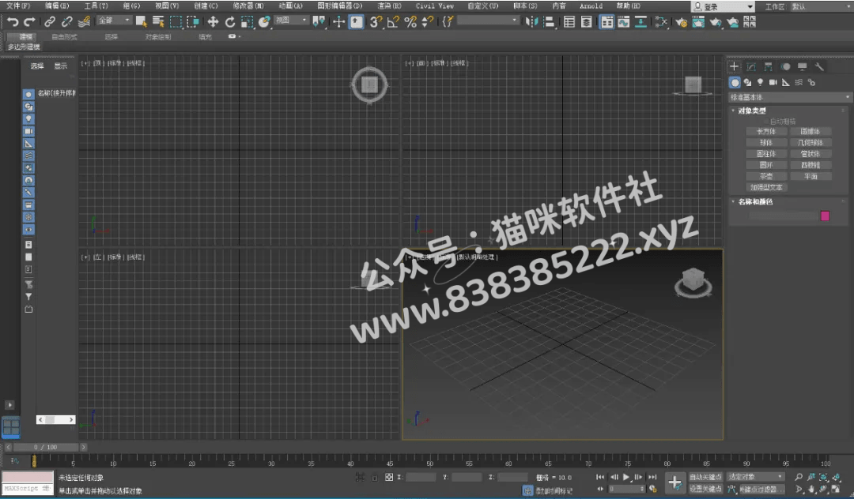Open the 选定对象 key filter dropdown
Screen dimensions: 854x499
(x=755, y=477)
